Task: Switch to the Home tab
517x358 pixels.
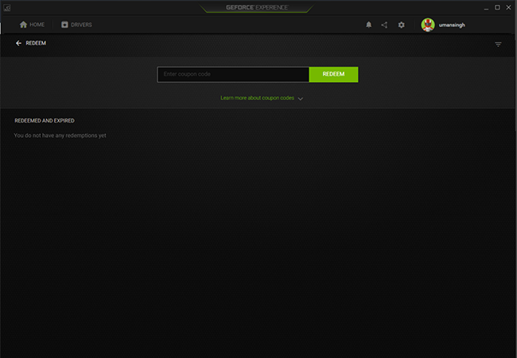Action: click(37, 25)
